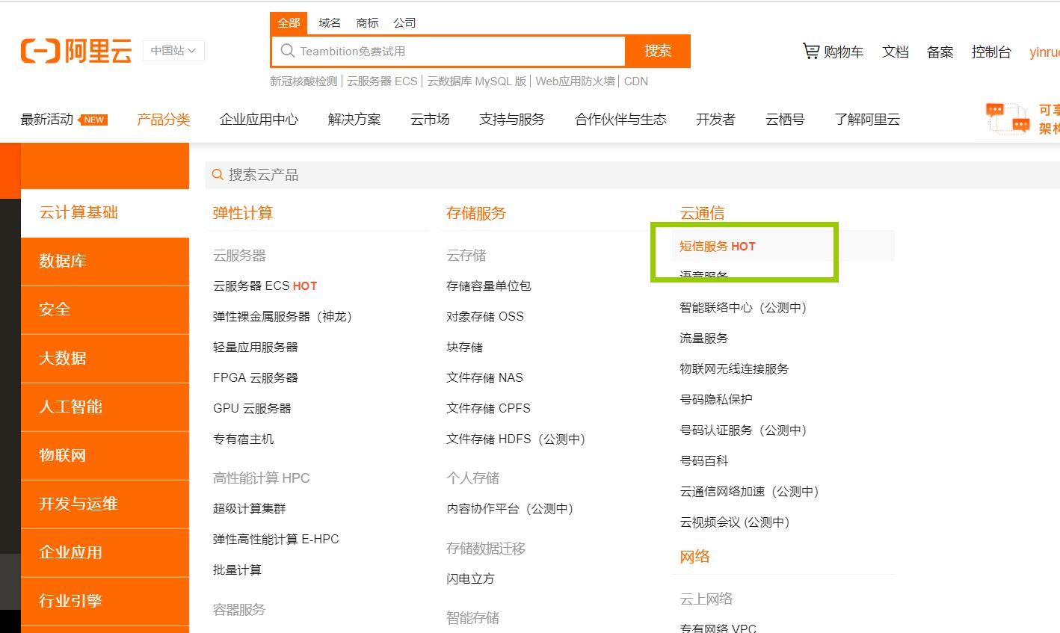Select 开发与运维 category in sidebar

click(x=105, y=504)
